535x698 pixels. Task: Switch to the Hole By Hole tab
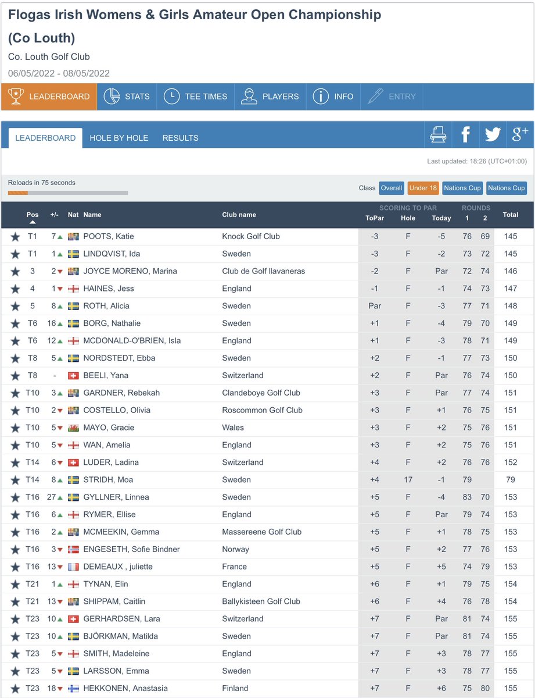pyautogui.click(x=119, y=138)
